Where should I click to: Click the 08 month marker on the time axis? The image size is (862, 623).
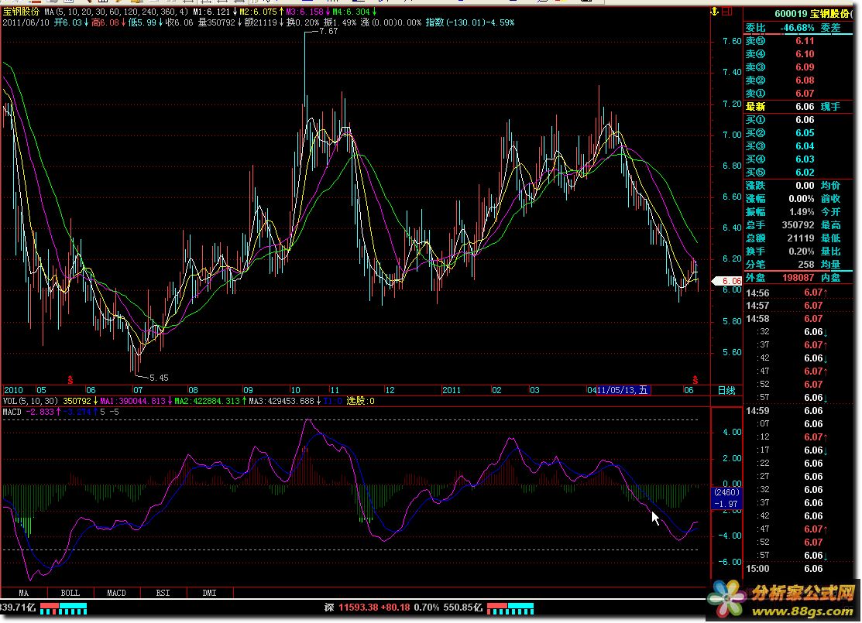tap(193, 390)
